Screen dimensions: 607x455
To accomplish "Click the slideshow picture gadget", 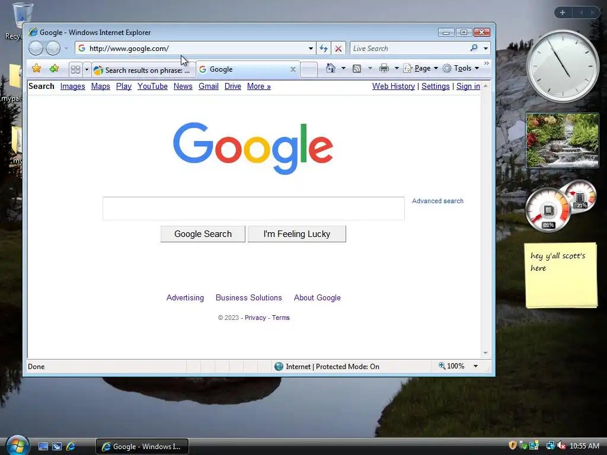I will (x=563, y=140).
